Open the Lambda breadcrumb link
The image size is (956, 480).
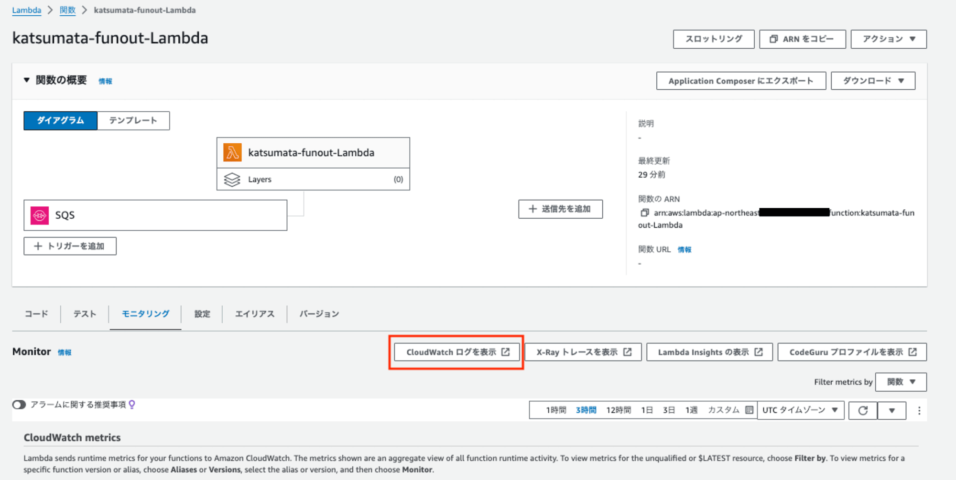(x=27, y=10)
